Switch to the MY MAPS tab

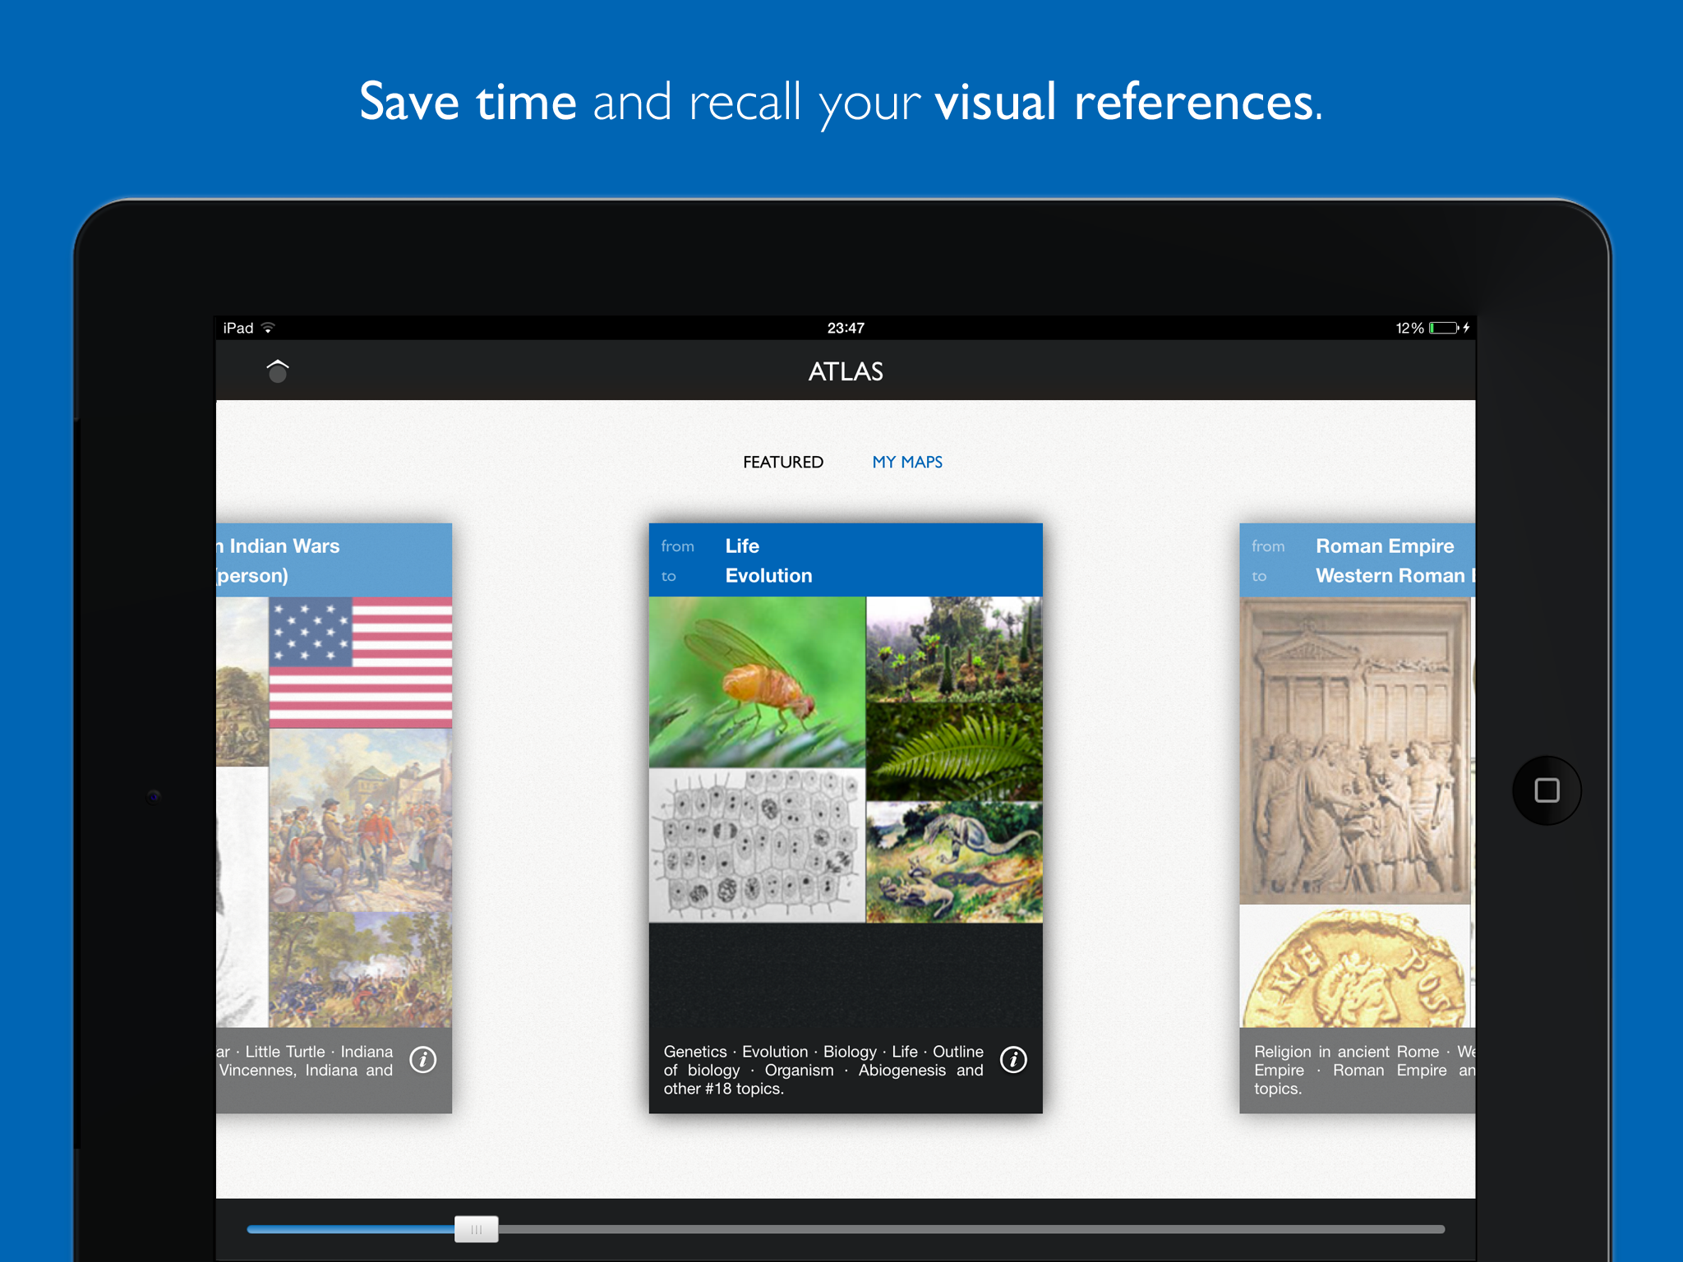(907, 462)
